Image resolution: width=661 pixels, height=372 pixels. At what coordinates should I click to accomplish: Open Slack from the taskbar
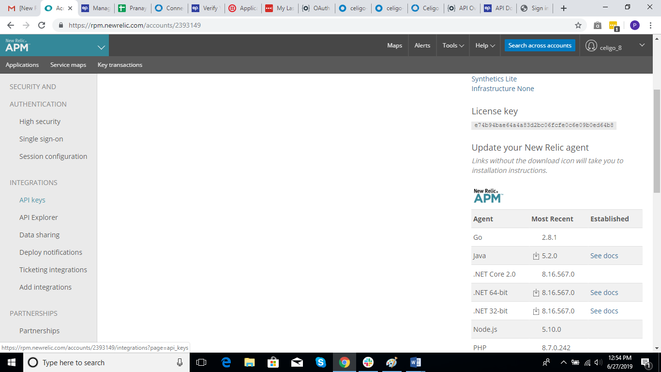[368, 362]
